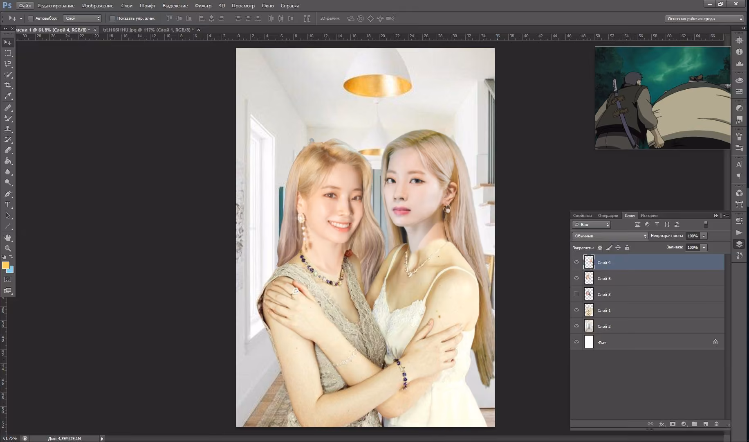This screenshot has width=749, height=442.
Task: Select the Quick Selection tool
Action: [8, 74]
